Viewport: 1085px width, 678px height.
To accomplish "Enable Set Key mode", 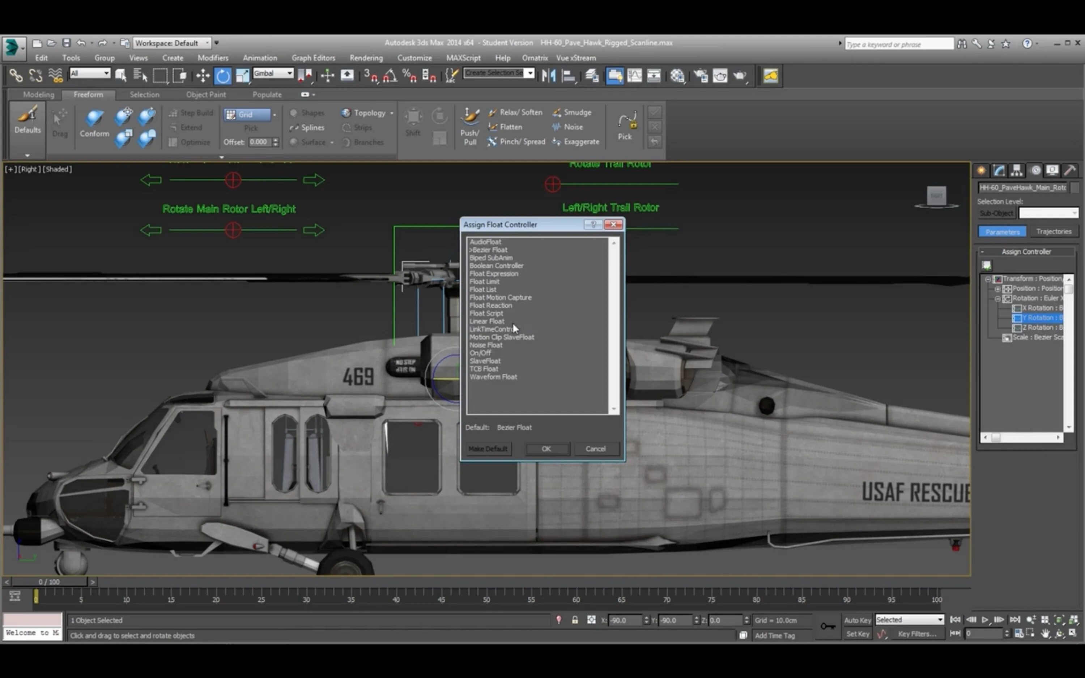I will [x=858, y=634].
